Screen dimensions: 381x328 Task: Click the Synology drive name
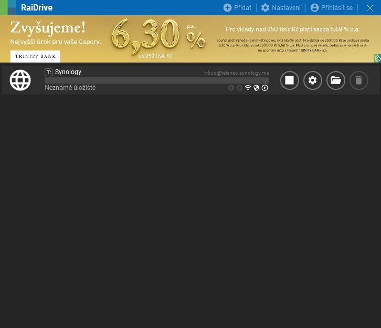pyautogui.click(x=68, y=72)
